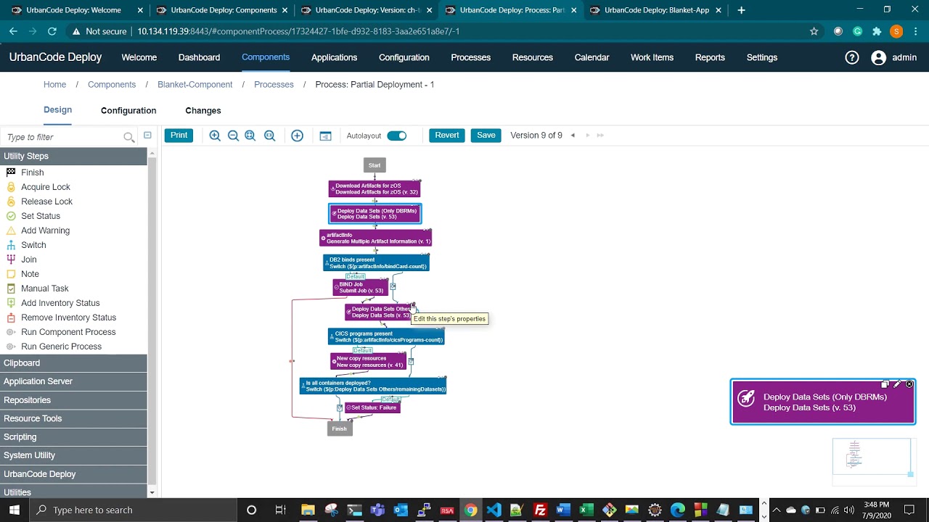Screen dimensions: 929x522
Task: Click the graph overview panel icon
Action: (325, 136)
